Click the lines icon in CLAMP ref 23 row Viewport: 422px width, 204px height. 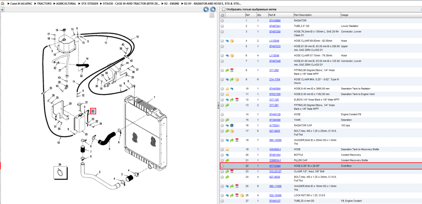[232, 172]
